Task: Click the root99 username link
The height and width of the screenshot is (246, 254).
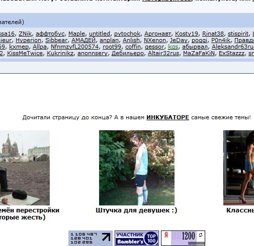Action: [x=112, y=47]
